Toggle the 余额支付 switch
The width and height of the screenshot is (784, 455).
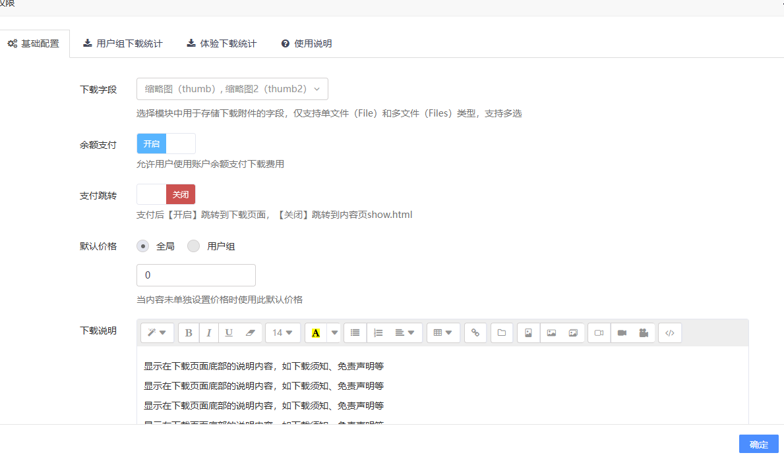click(x=166, y=144)
